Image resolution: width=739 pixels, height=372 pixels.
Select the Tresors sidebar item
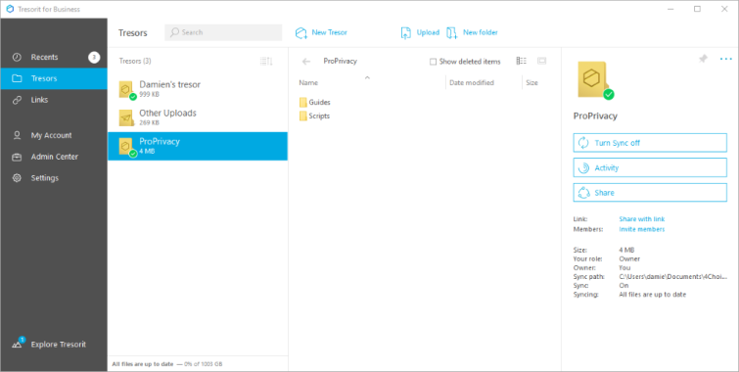tap(54, 78)
